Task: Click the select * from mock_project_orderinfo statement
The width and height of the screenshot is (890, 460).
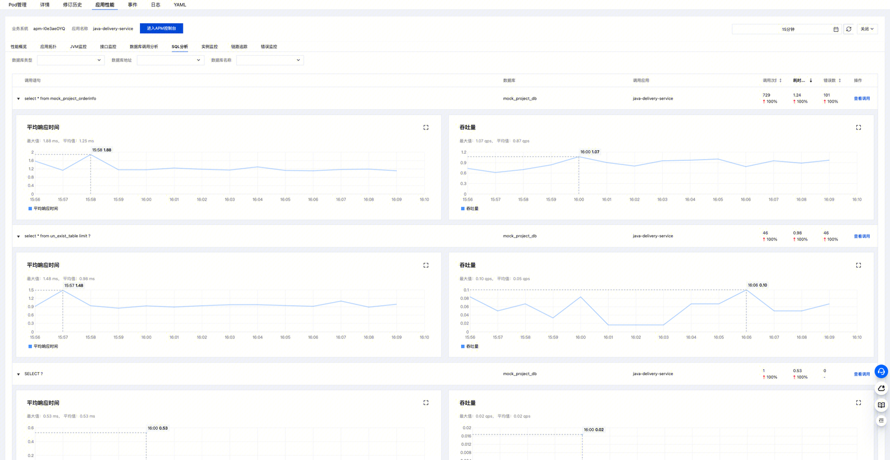Action: [60, 99]
